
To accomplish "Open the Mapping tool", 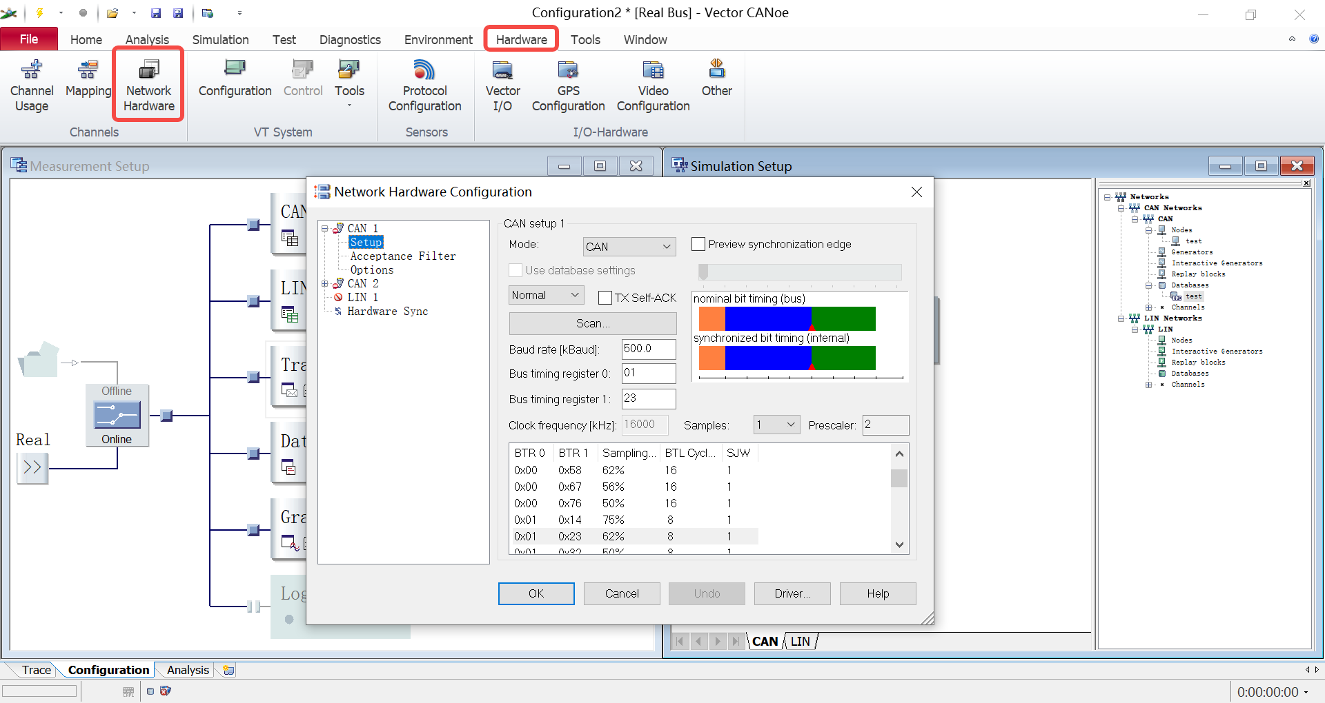I will point(88,79).
